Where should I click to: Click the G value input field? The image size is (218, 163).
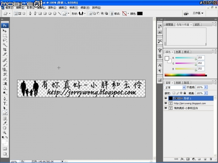point(201,63)
